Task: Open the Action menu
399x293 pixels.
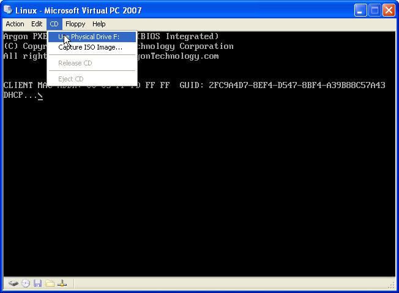Action: [x=15, y=24]
